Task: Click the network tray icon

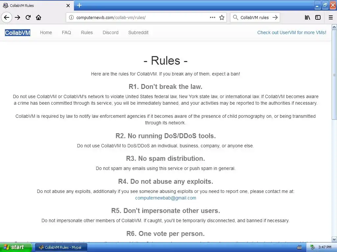Action: (x=312, y=247)
